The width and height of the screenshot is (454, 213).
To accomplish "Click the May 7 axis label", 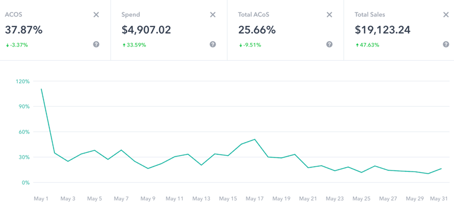I will [x=121, y=199].
